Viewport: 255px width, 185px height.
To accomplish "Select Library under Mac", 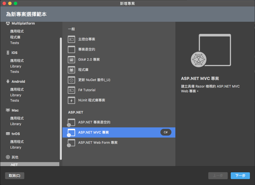I will 16,124.
